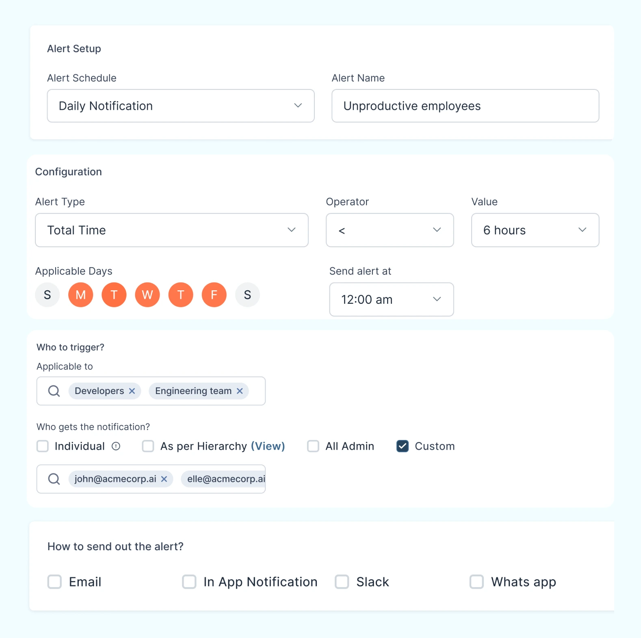Open the Alert Type dropdown set to Total Time
The image size is (641, 638).
(x=172, y=230)
